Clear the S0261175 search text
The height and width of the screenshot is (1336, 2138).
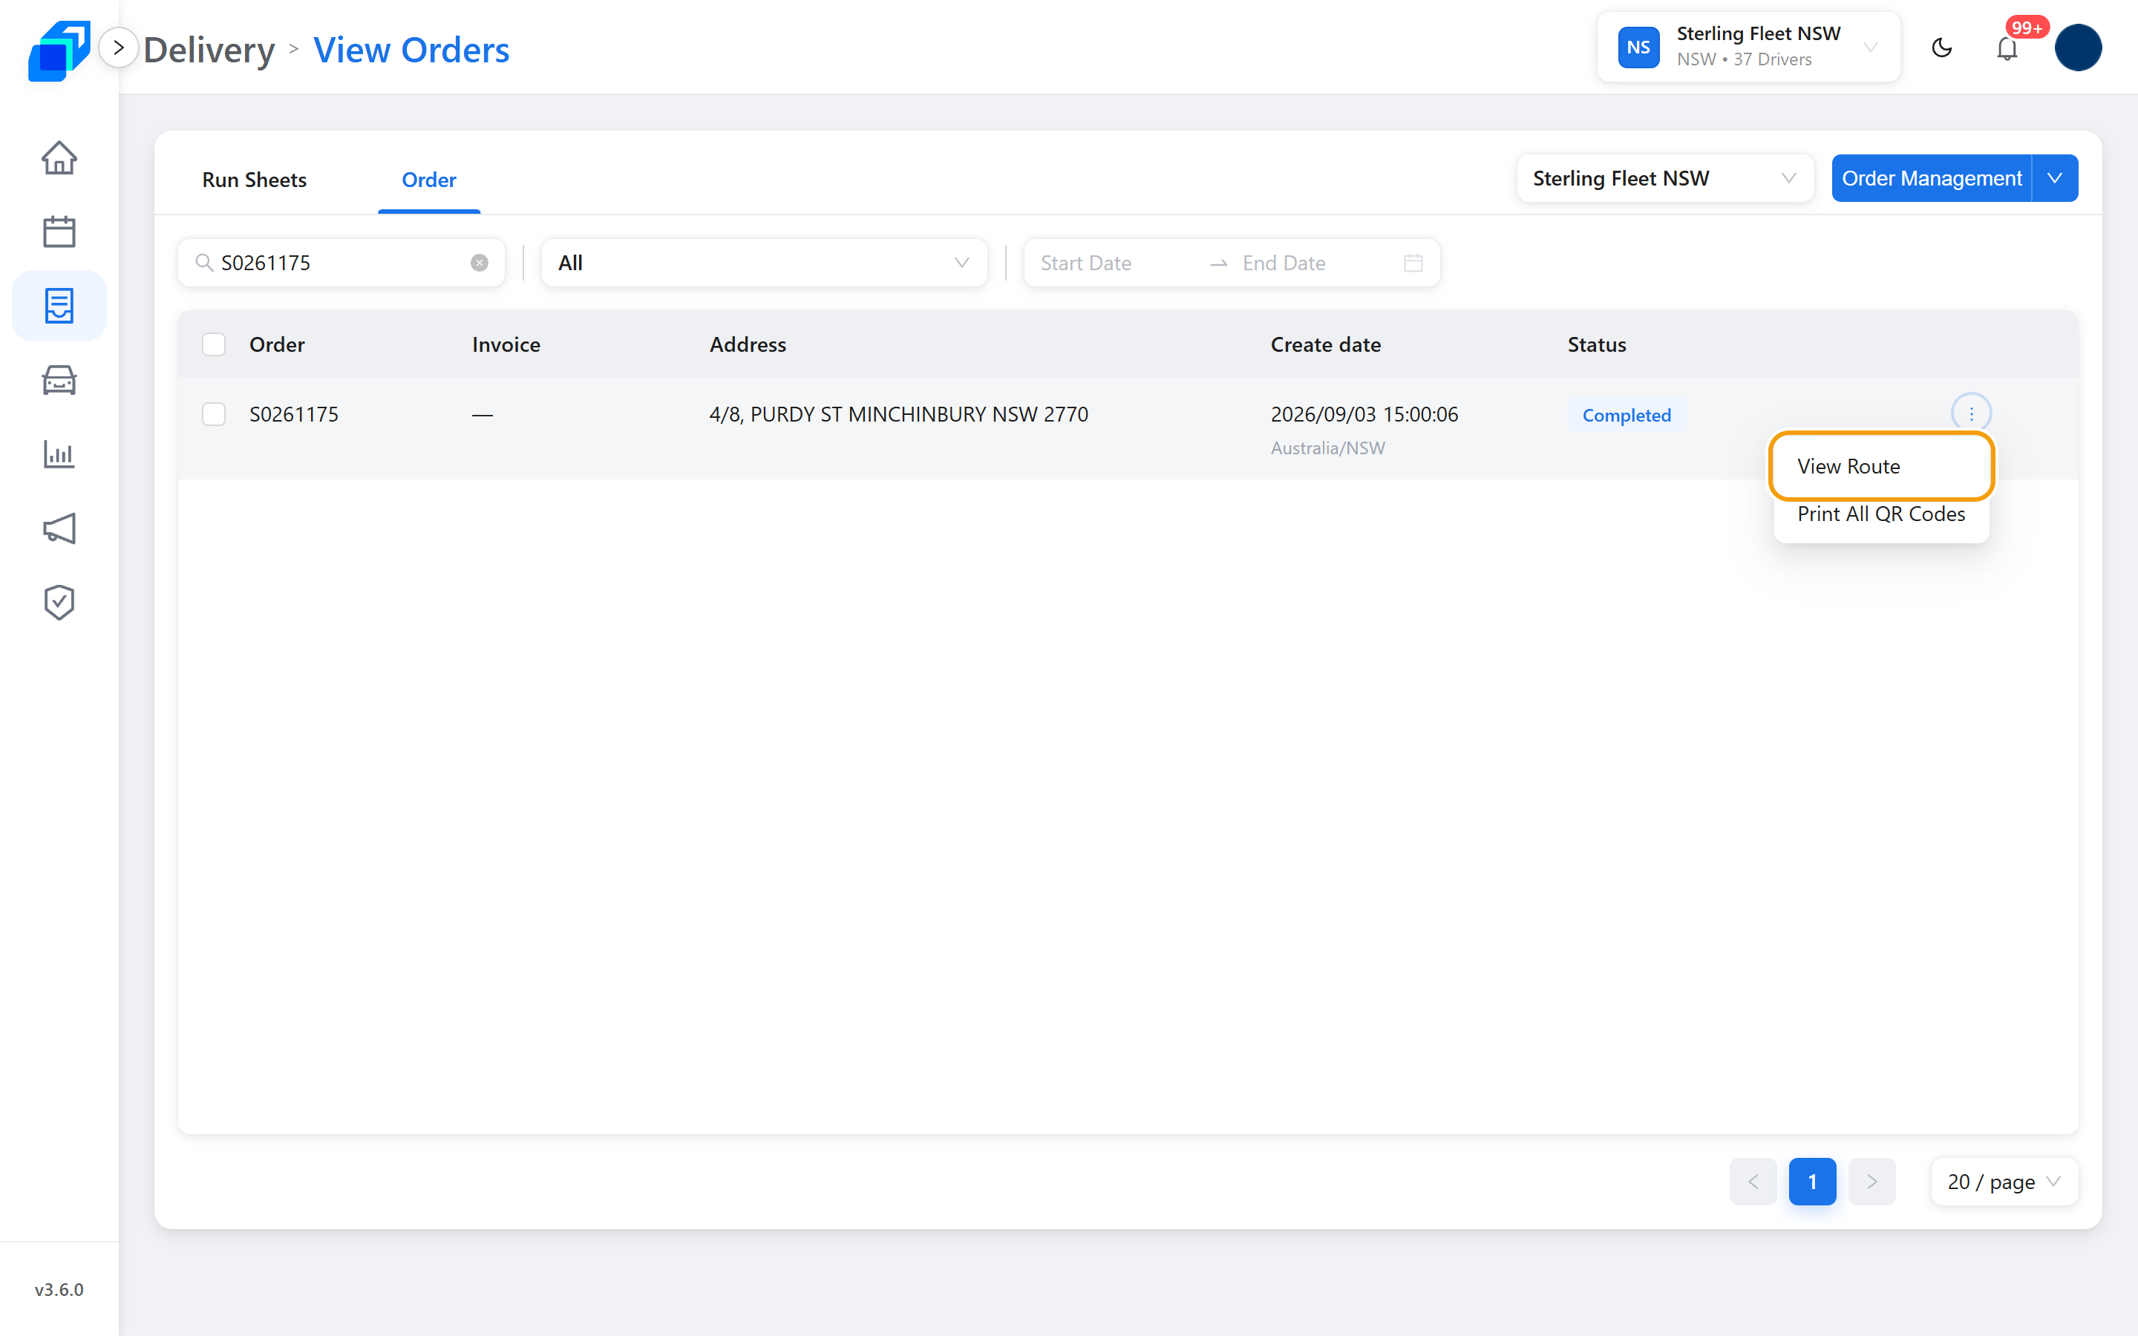(480, 263)
